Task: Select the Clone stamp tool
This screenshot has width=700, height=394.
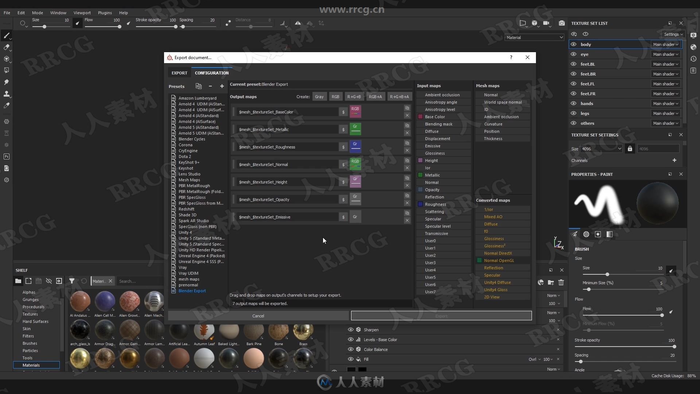Action: 6,94
